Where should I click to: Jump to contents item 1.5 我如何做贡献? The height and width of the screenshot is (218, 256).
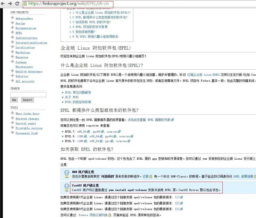(x=82, y=32)
